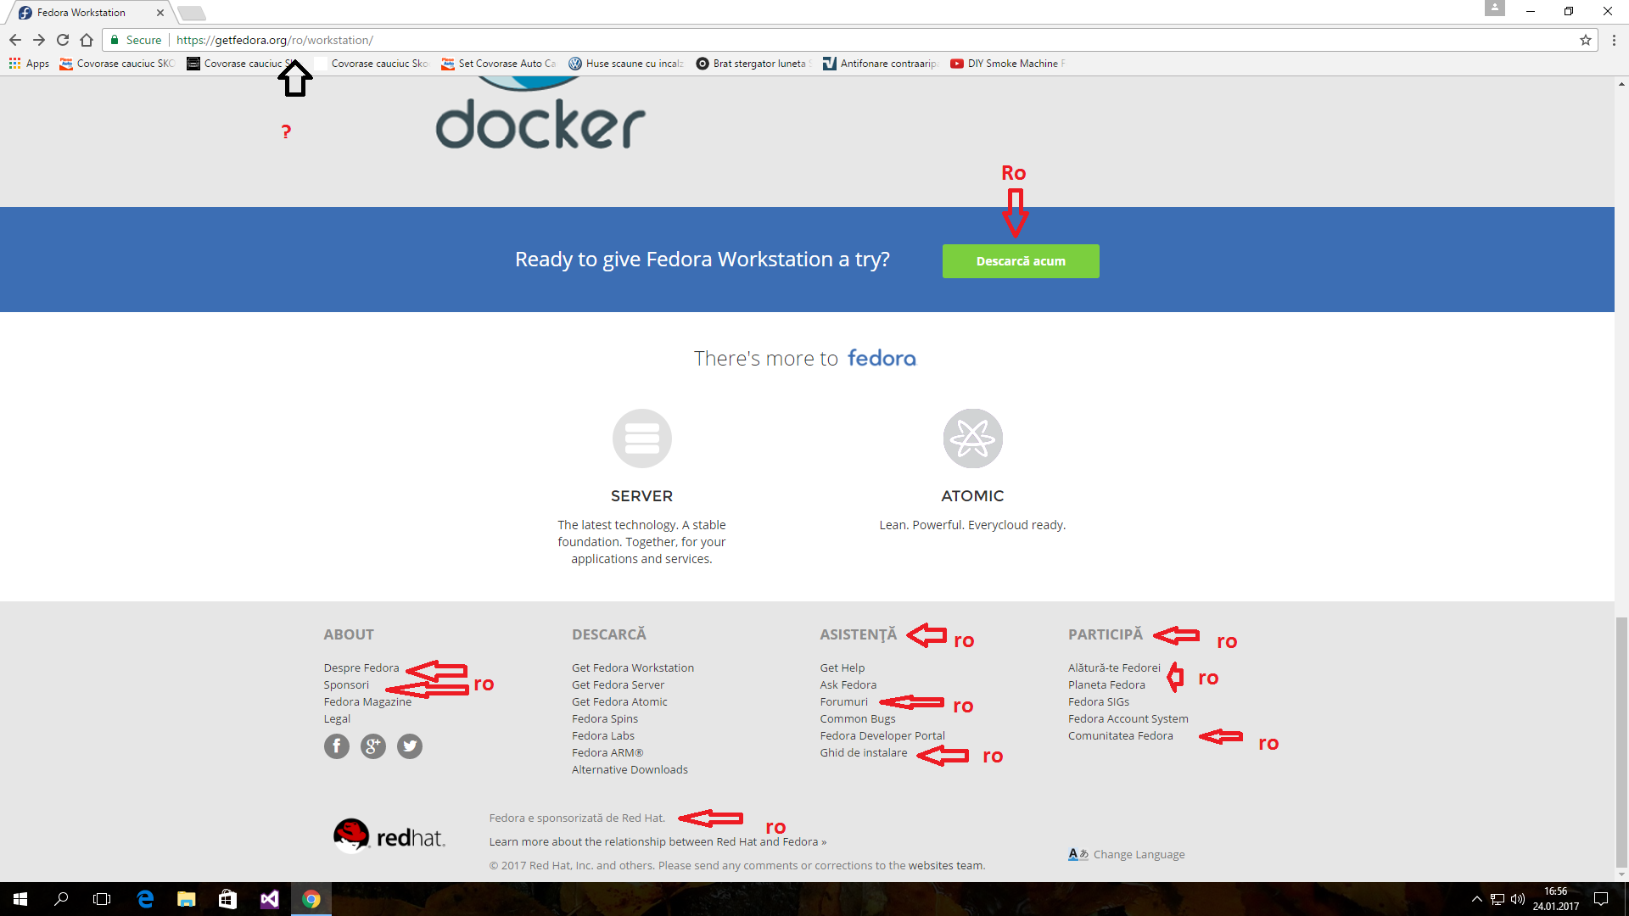
Task: Open the Get Help link
Action: (842, 668)
